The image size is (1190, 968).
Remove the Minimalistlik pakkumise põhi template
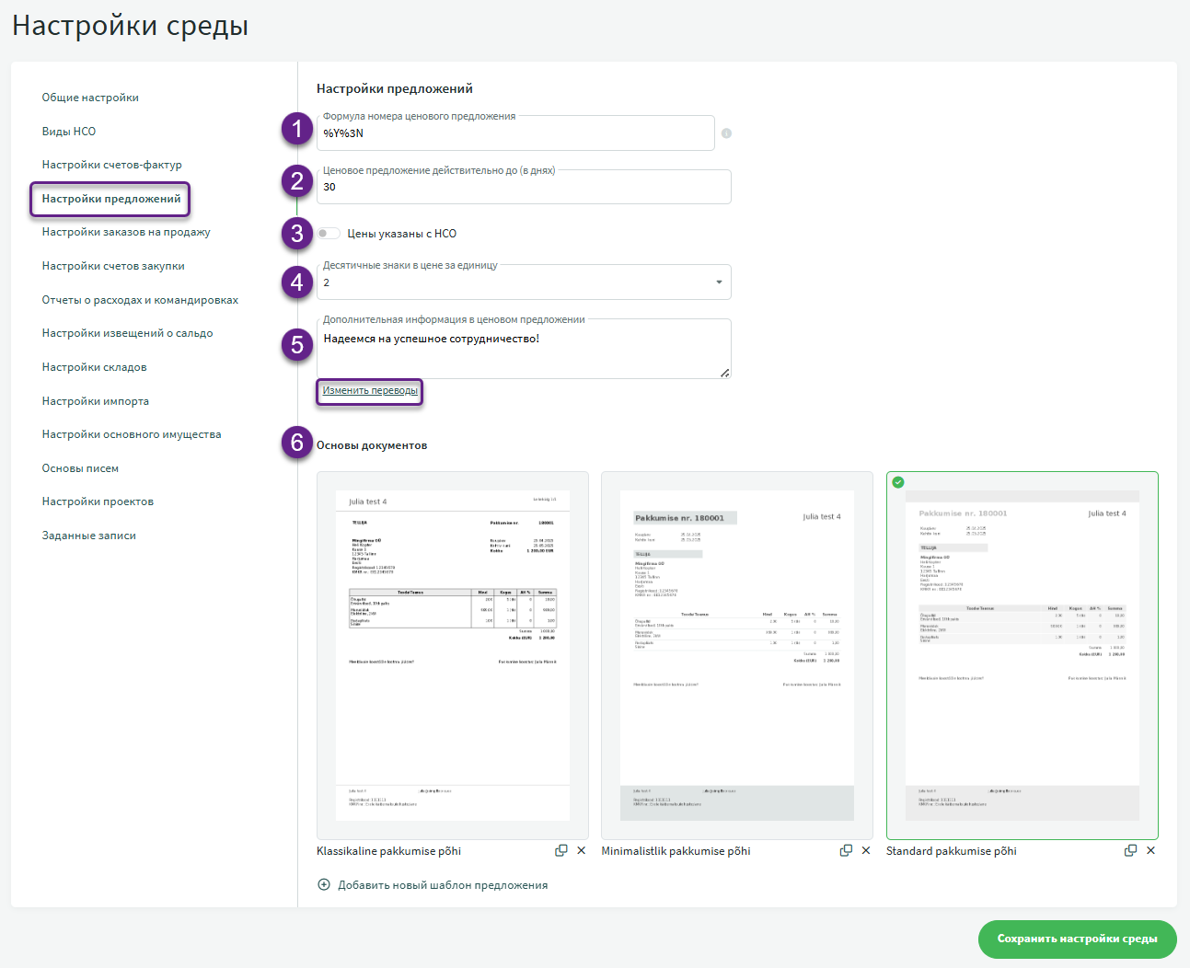pyautogui.click(x=866, y=851)
